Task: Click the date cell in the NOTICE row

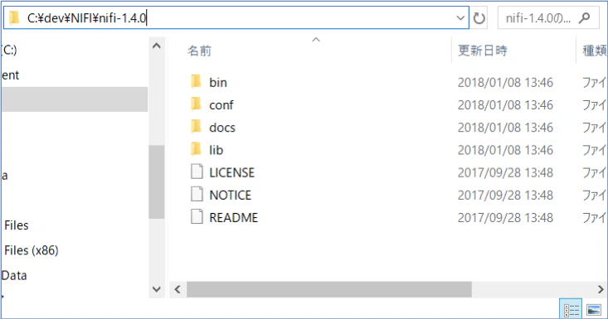Action: [505, 195]
